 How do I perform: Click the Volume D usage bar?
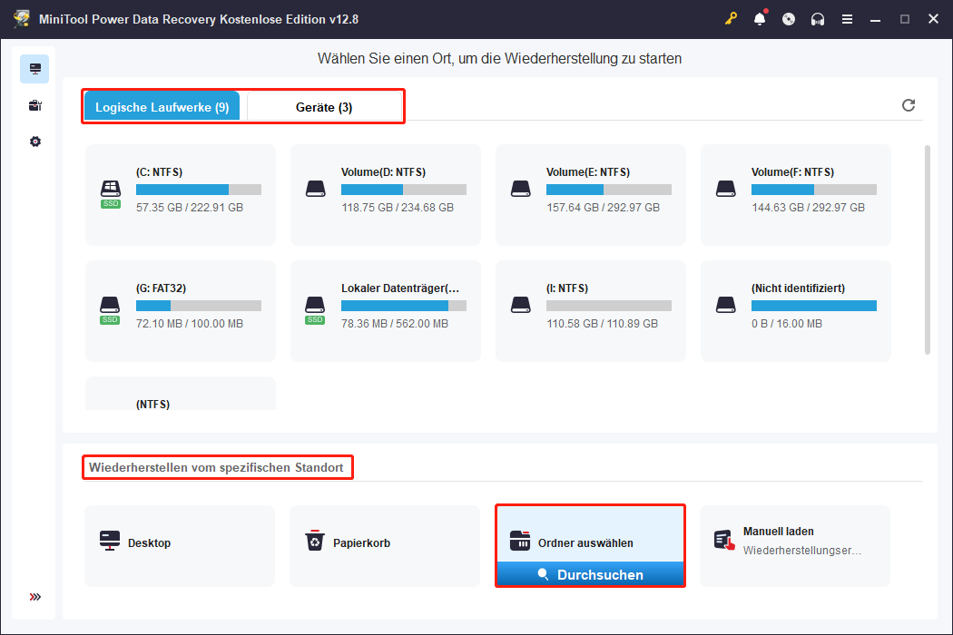pos(404,190)
